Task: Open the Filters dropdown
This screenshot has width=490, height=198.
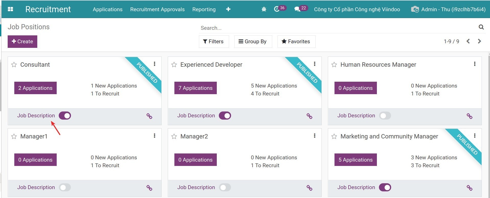Action: tap(213, 41)
